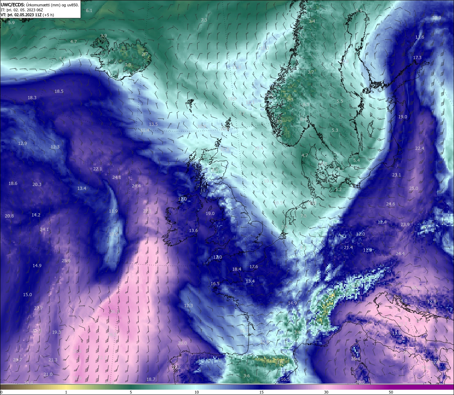
Task: Click the legend tick label 10
Action: (x=196, y=392)
